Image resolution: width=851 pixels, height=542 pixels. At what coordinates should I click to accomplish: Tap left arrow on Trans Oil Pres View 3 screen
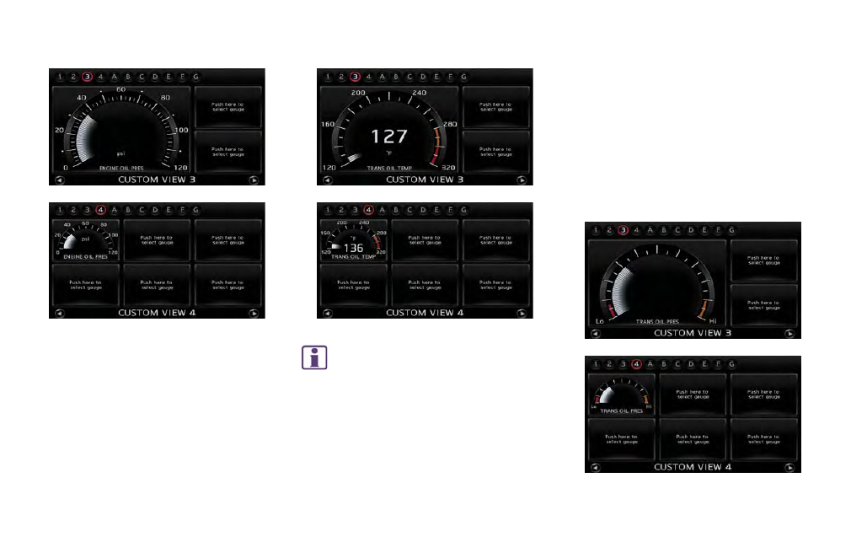(596, 334)
